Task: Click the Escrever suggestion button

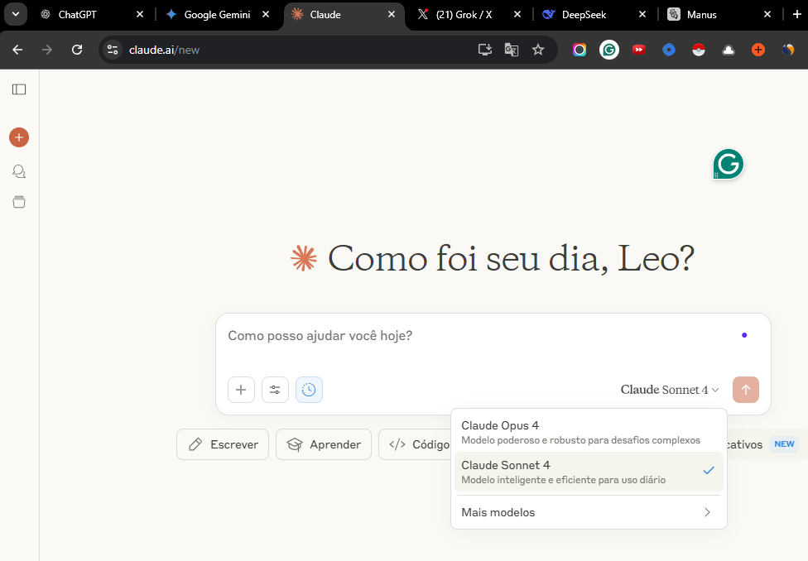Action: pyautogui.click(x=223, y=444)
